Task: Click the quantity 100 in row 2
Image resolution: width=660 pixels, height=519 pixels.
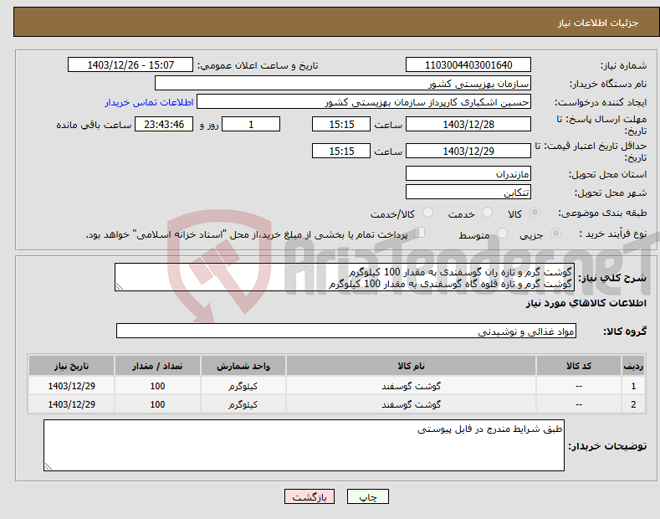Action: tap(157, 404)
